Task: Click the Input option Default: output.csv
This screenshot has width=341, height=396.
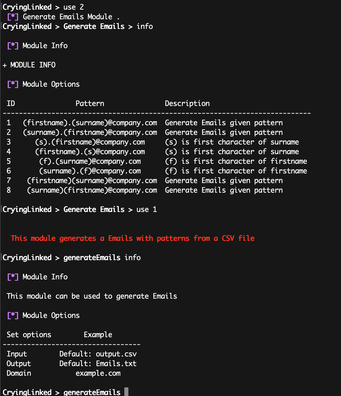Action: [98, 354]
